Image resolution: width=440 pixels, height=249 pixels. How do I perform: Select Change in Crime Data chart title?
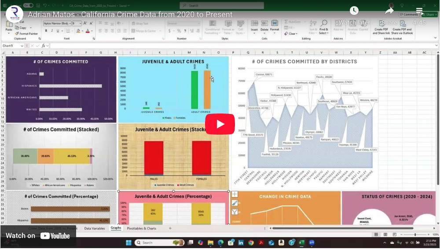285,197
